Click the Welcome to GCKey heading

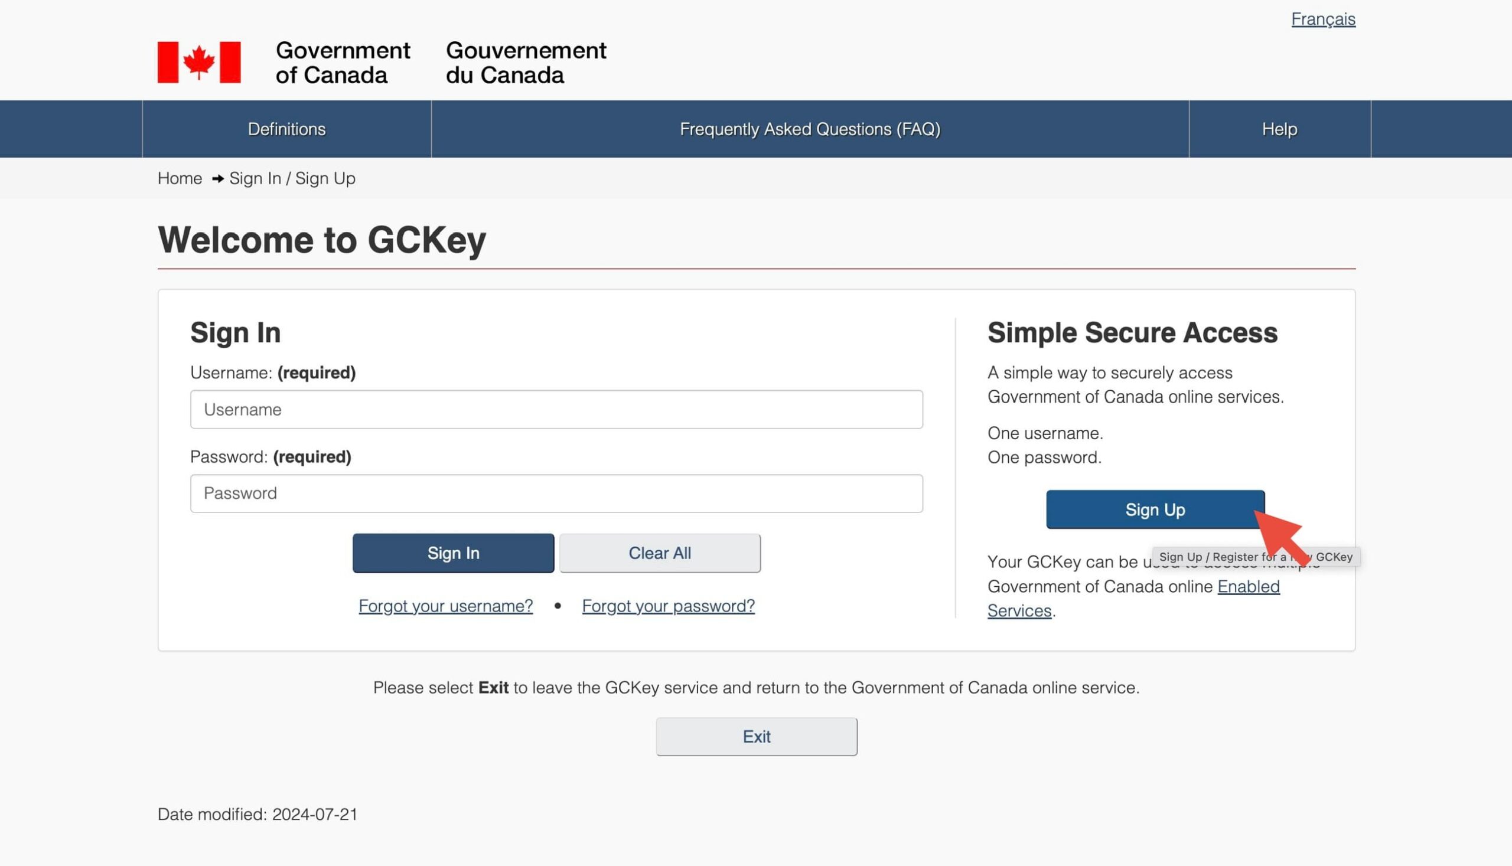point(321,240)
